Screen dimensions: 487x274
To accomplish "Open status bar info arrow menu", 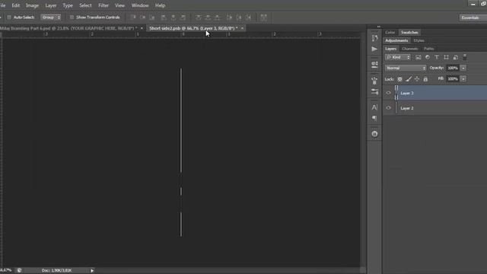I will pyautogui.click(x=92, y=271).
